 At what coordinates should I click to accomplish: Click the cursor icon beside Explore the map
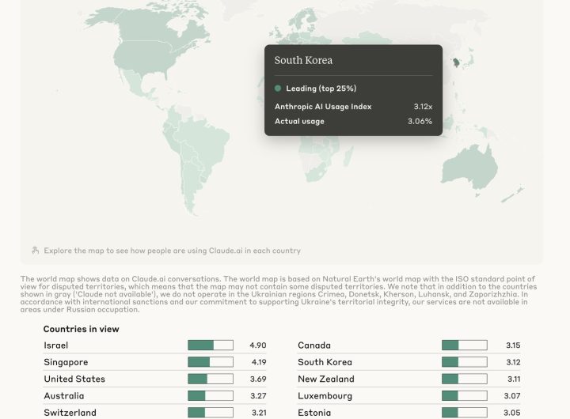point(35,251)
